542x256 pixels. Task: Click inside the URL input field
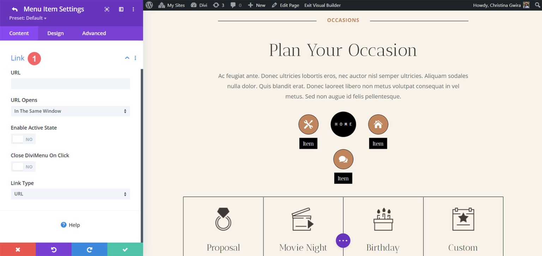tap(70, 83)
